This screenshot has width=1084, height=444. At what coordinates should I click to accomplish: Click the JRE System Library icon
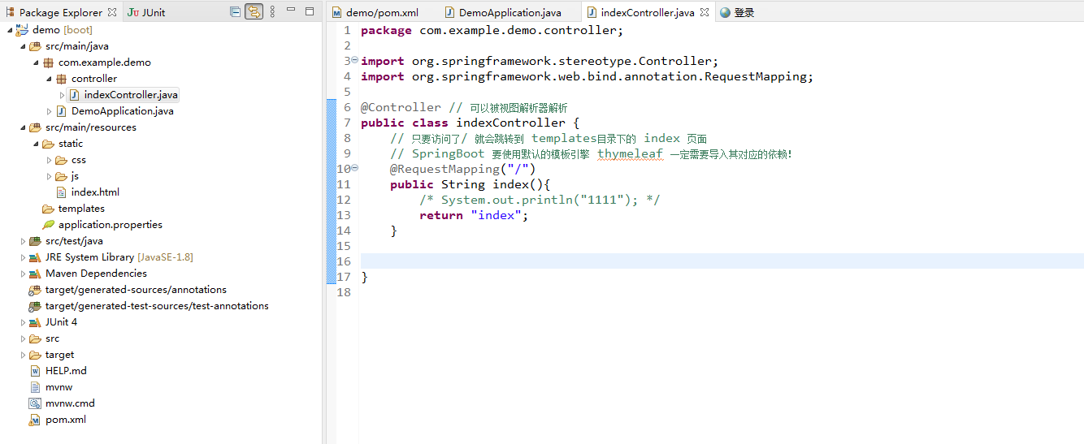(x=35, y=257)
